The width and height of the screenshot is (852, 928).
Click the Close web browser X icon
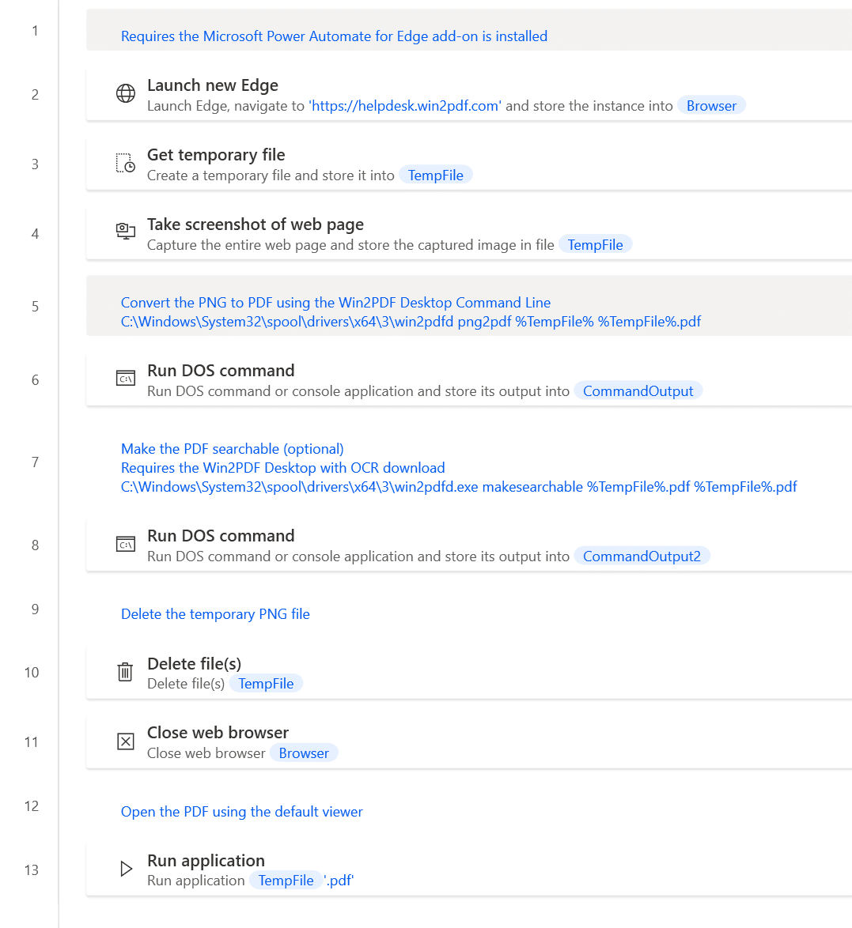click(x=126, y=741)
